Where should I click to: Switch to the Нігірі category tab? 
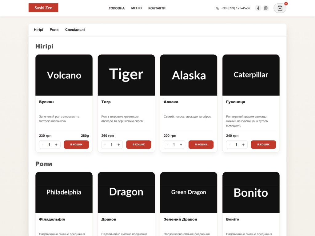pos(38,30)
